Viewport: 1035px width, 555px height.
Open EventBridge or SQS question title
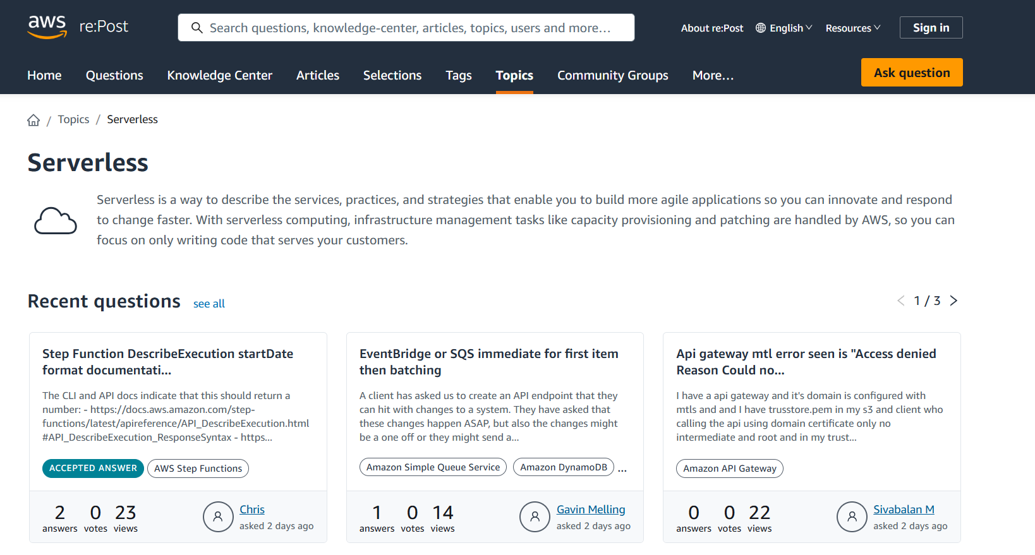pos(488,362)
